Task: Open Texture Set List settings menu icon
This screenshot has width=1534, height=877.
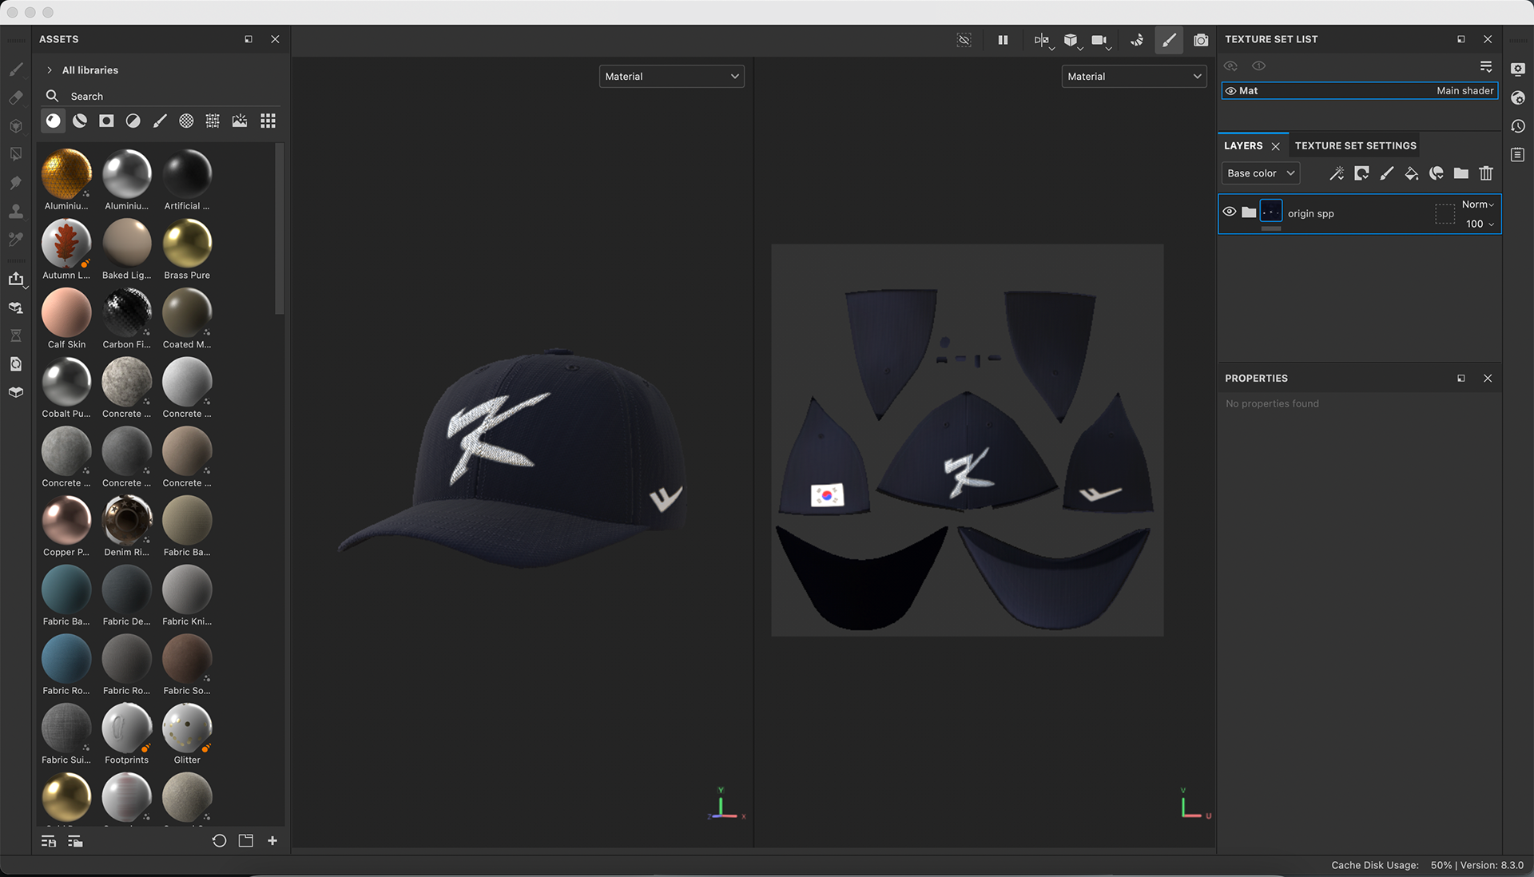Action: click(1486, 66)
